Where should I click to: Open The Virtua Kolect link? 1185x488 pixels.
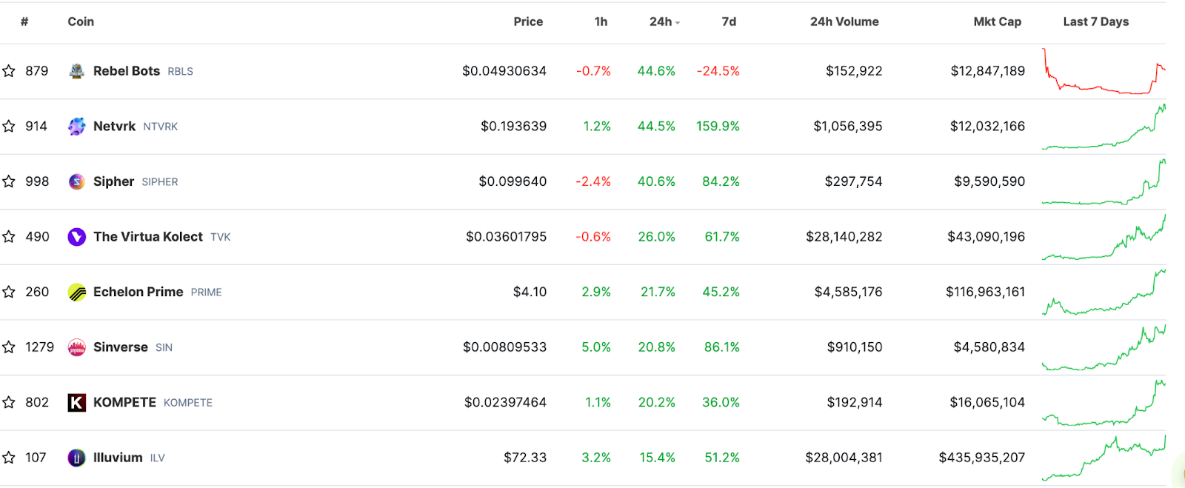pyautogui.click(x=148, y=237)
